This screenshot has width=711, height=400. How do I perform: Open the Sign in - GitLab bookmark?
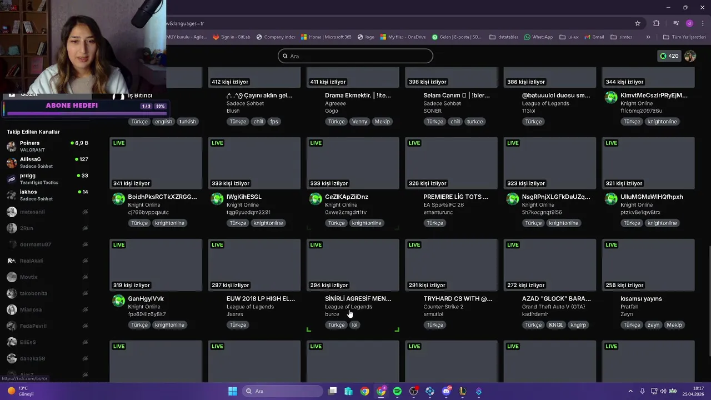(x=232, y=37)
